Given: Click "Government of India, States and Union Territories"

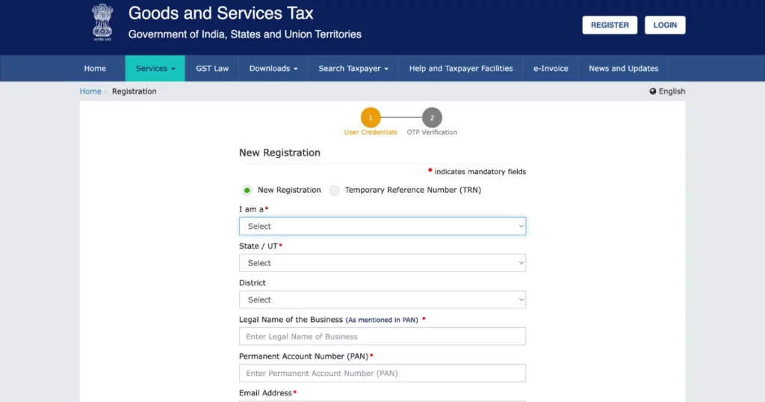Looking at the screenshot, I should [x=245, y=34].
